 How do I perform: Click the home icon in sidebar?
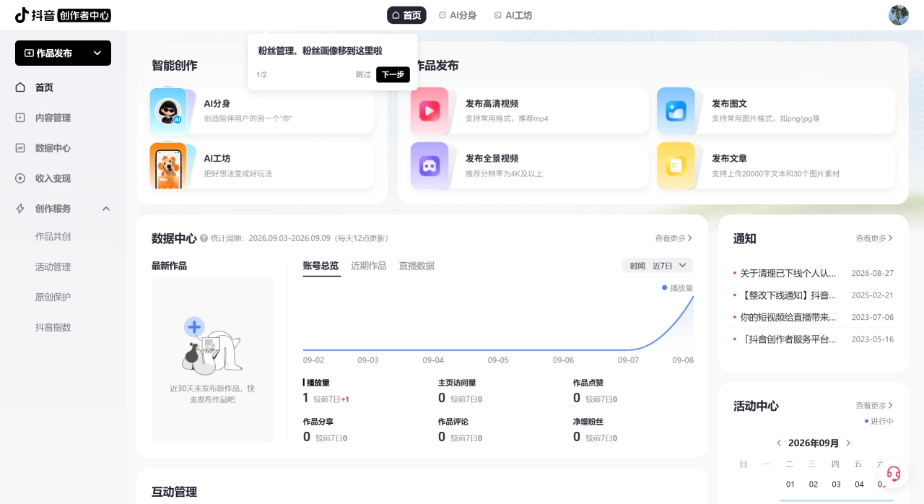pyautogui.click(x=20, y=87)
